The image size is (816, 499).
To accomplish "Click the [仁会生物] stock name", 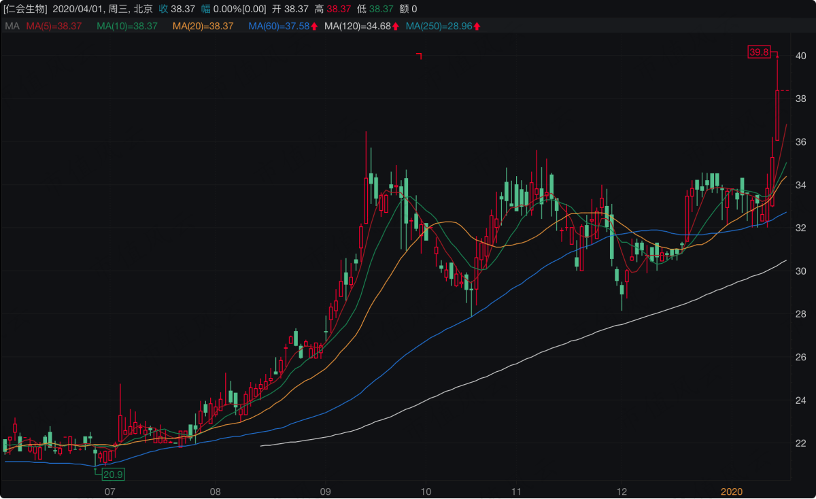I will coord(25,9).
